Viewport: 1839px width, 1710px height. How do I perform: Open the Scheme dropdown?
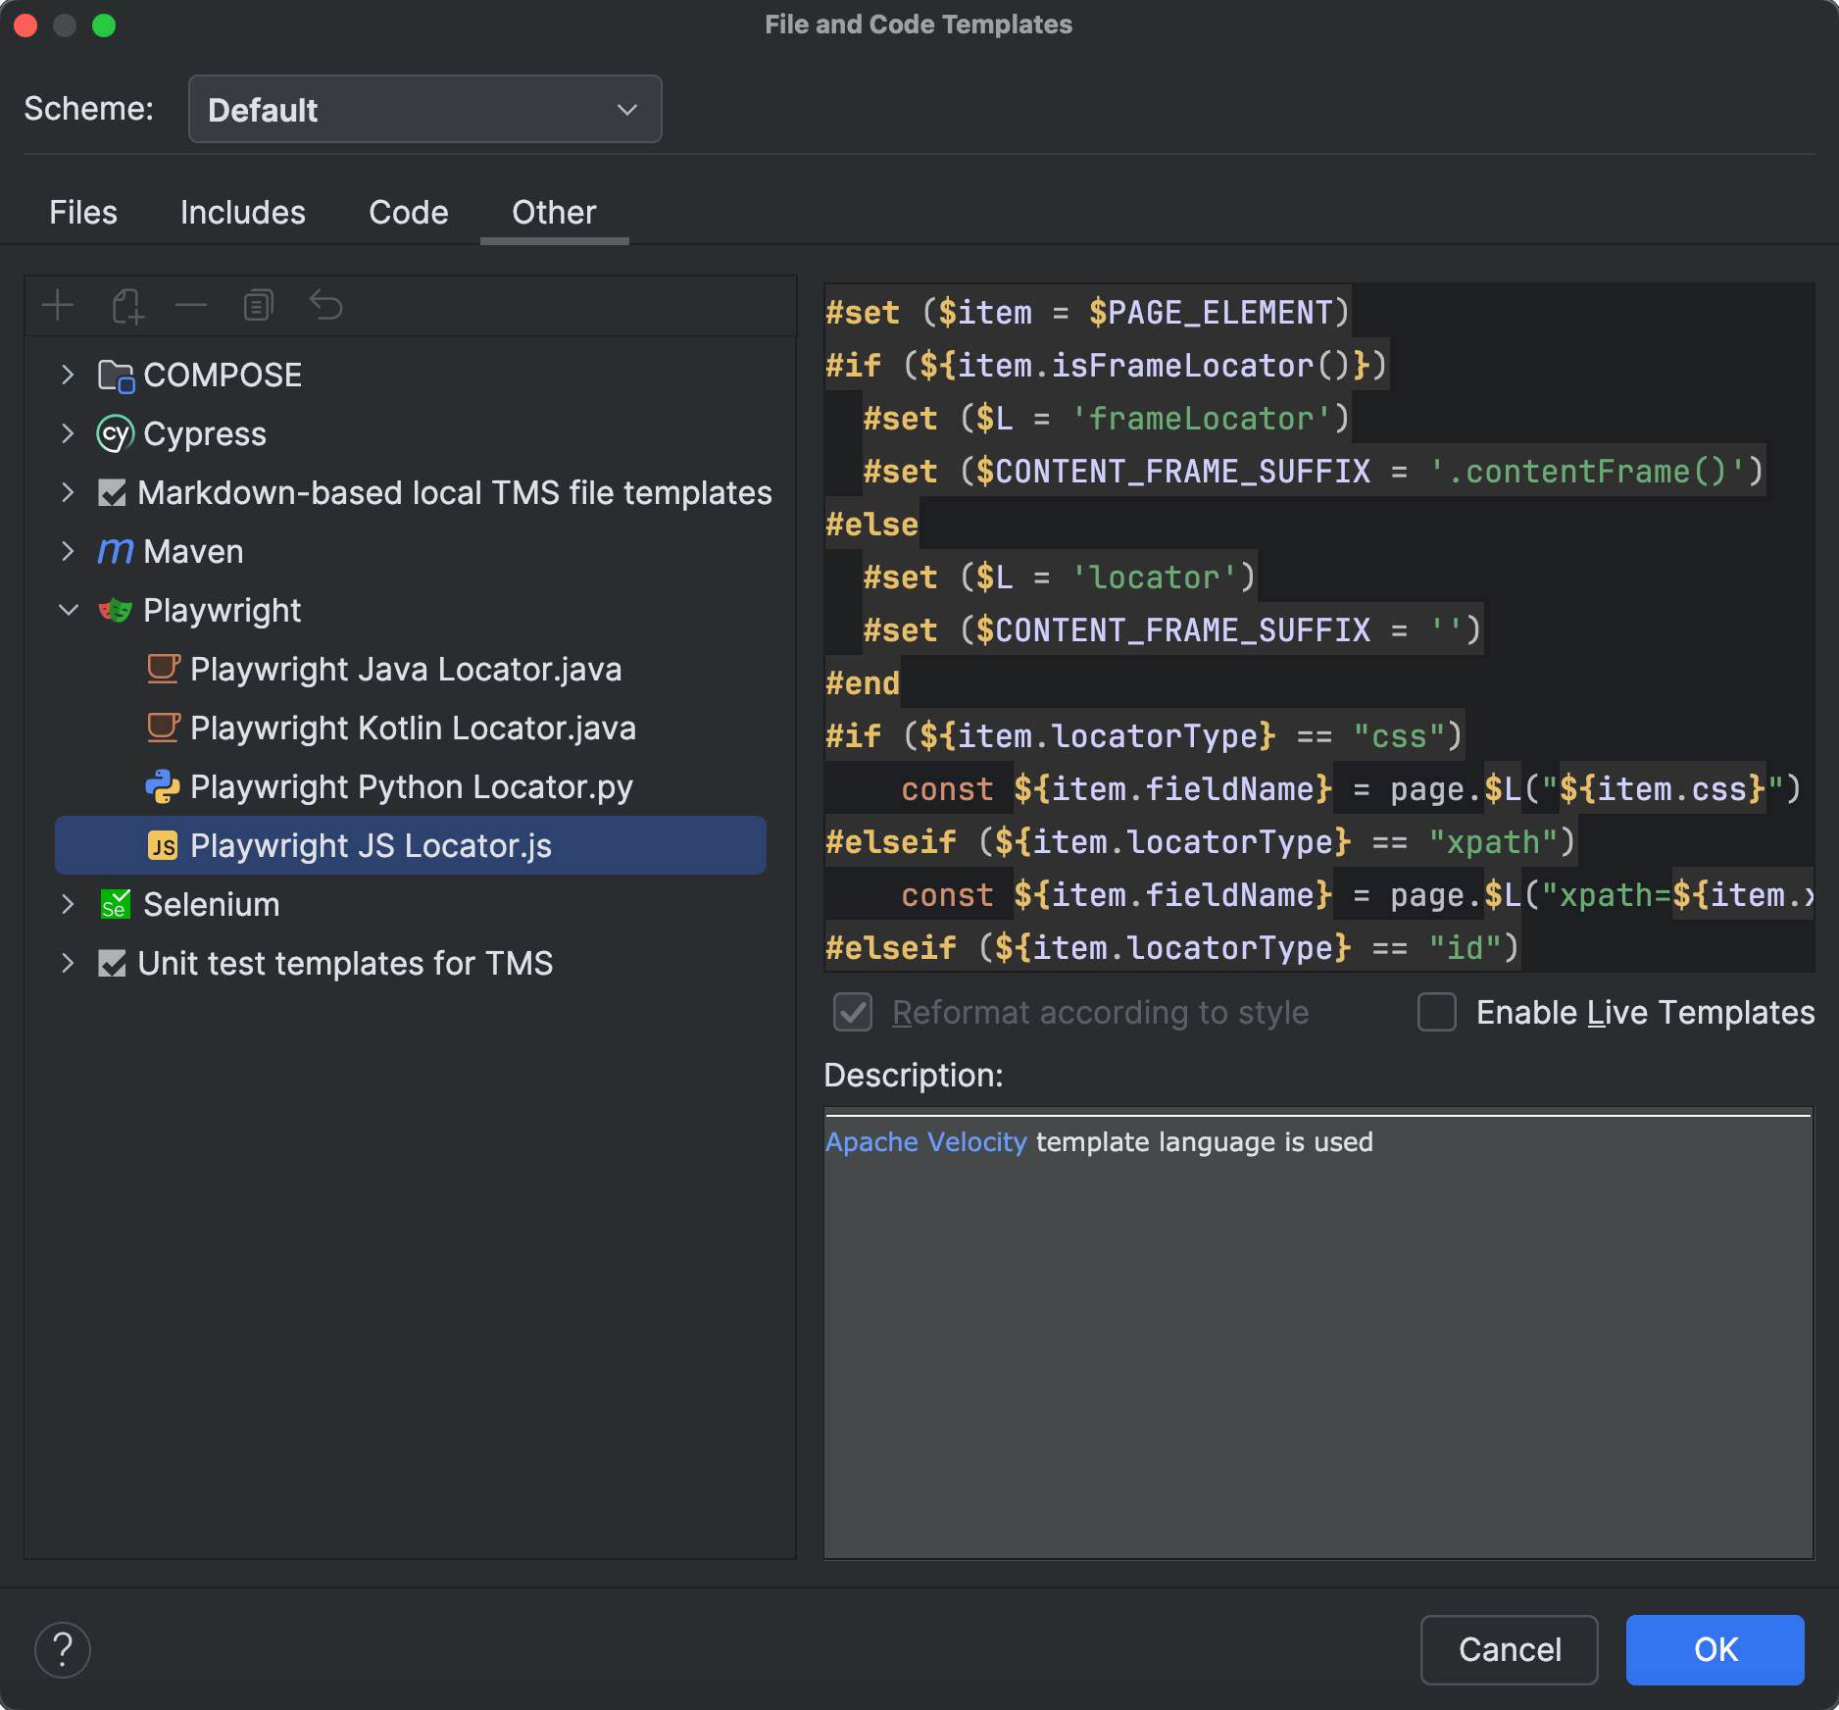[x=424, y=109]
